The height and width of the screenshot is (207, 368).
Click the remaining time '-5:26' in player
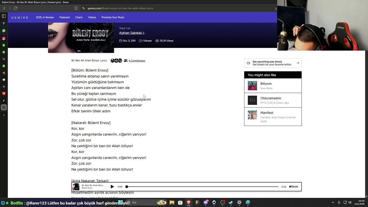click(x=283, y=187)
